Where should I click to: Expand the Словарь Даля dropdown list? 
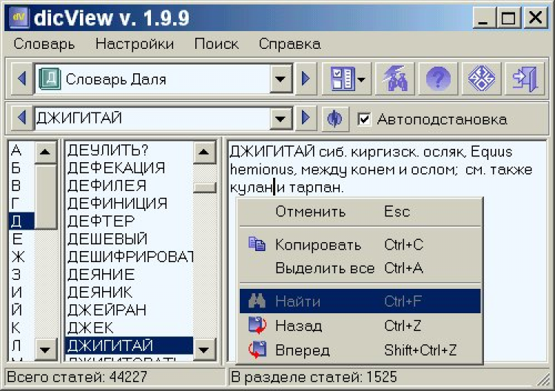pyautogui.click(x=280, y=78)
